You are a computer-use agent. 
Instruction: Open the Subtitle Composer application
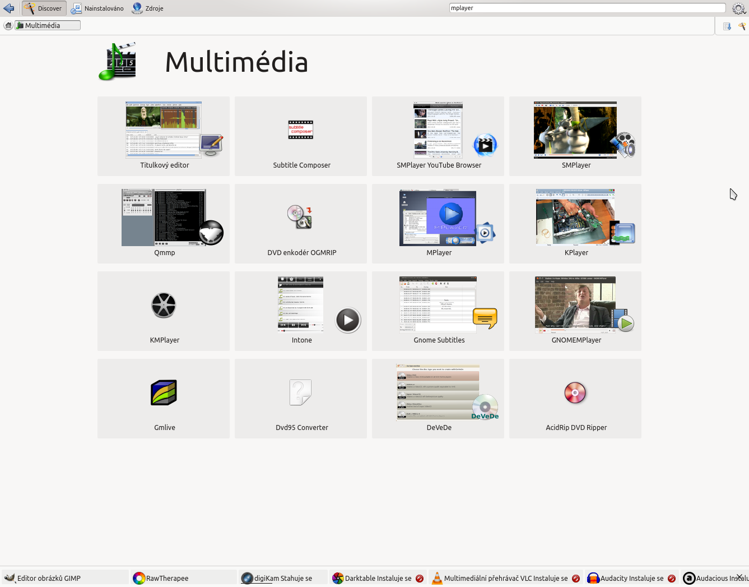[x=301, y=136]
